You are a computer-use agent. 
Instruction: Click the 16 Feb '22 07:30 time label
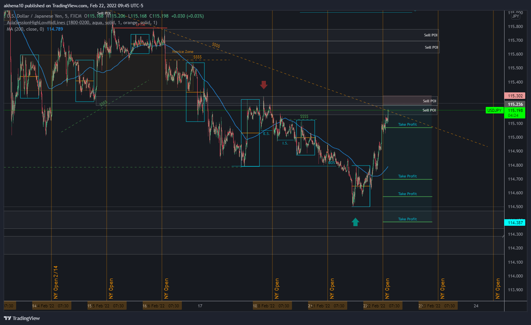162,306
